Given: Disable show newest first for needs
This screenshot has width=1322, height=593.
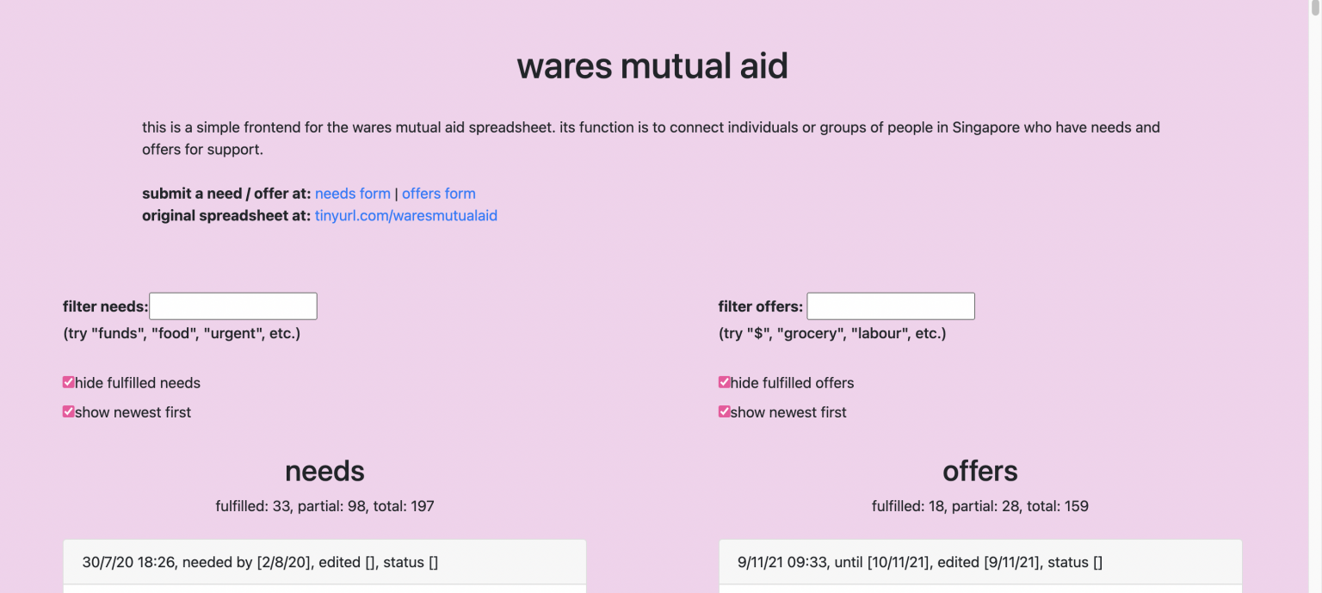Looking at the screenshot, I should (68, 411).
